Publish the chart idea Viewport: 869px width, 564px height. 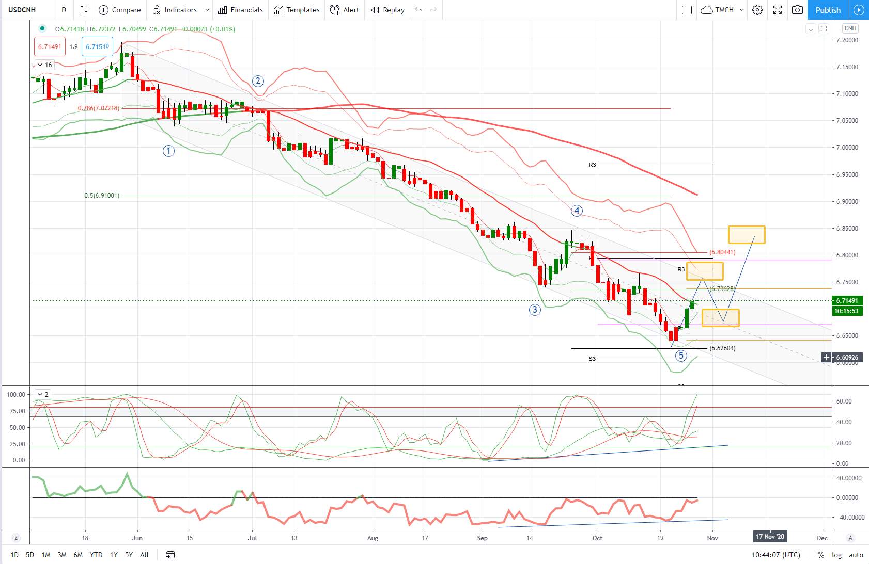828,10
